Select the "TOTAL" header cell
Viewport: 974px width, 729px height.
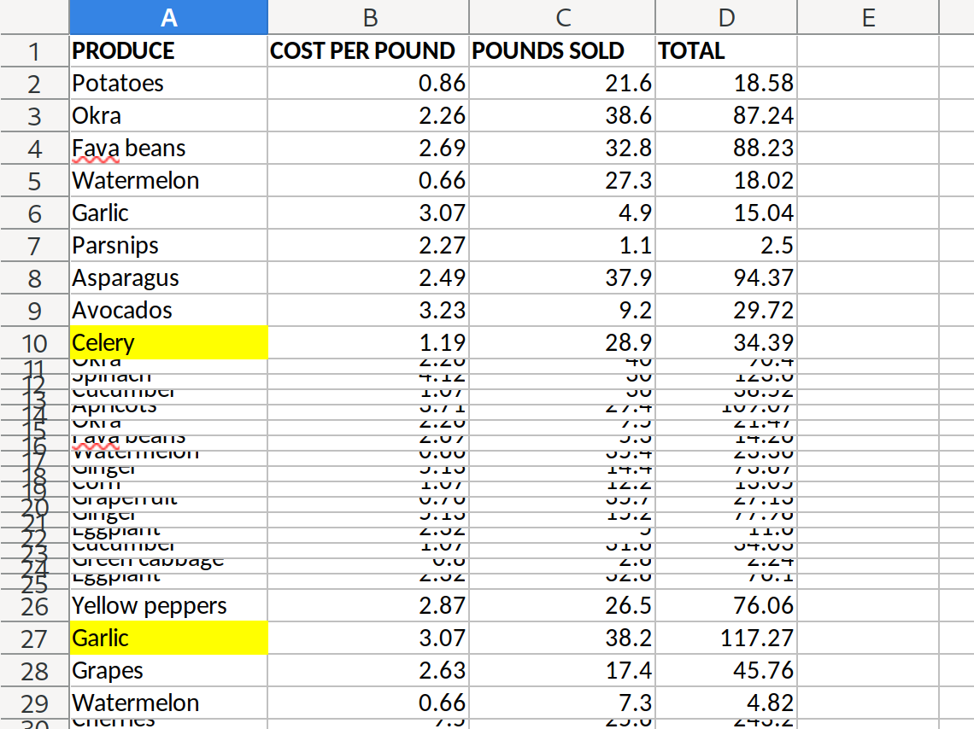coord(725,51)
